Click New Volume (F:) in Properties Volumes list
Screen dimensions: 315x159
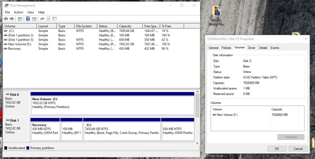point(227,115)
